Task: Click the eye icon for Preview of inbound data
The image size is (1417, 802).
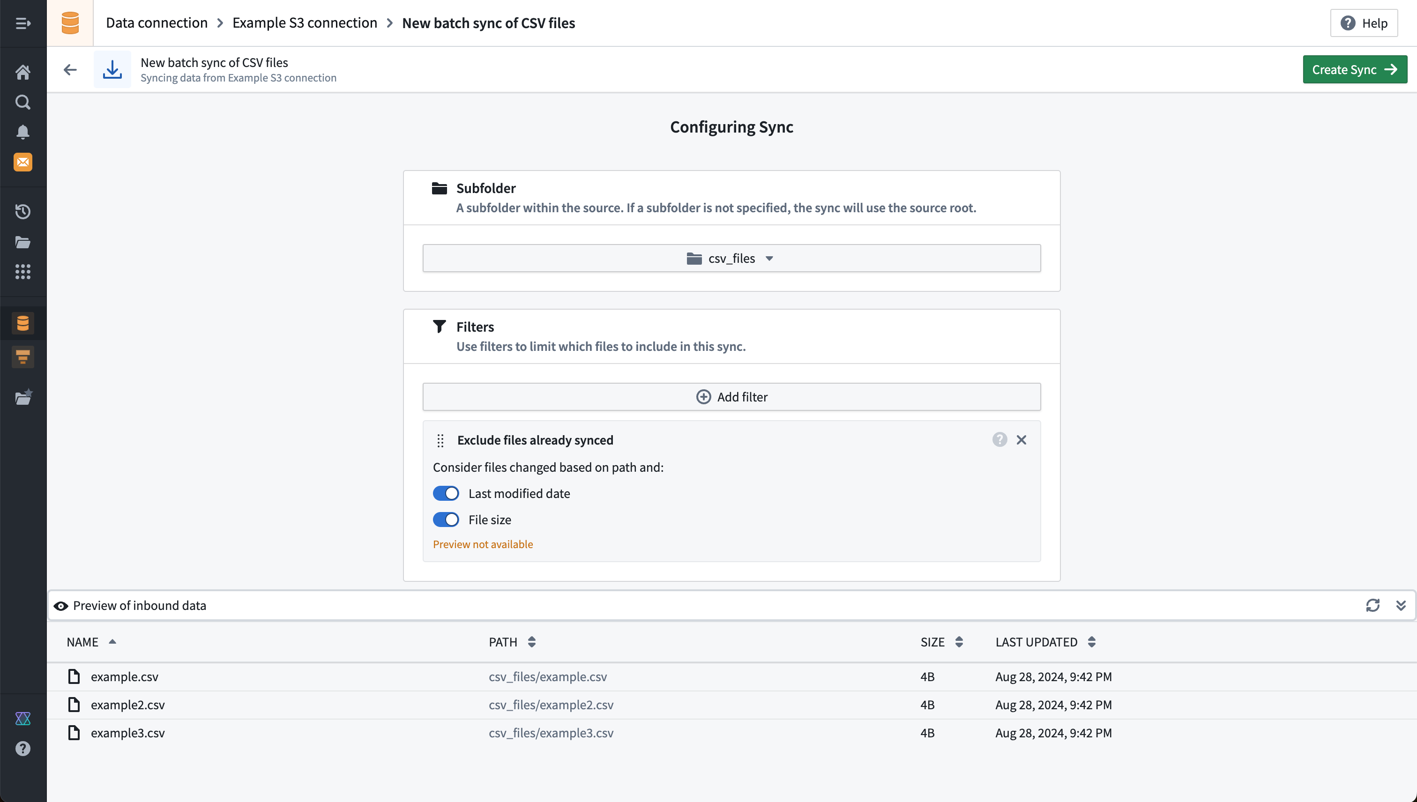Action: 61,605
